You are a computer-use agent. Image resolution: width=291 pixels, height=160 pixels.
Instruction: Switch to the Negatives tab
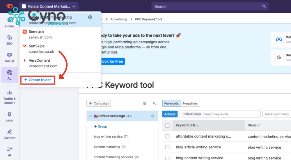[190, 103]
